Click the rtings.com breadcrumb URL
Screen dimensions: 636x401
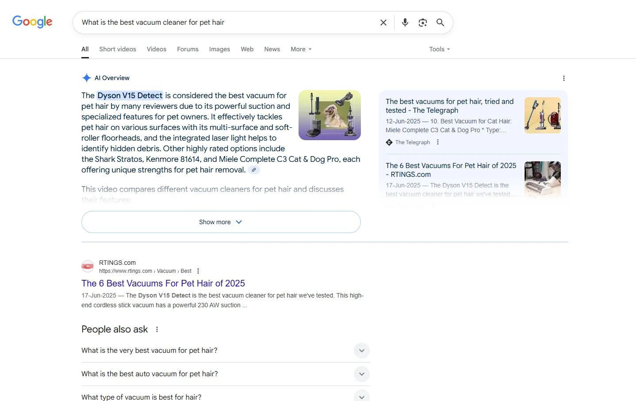click(x=145, y=271)
